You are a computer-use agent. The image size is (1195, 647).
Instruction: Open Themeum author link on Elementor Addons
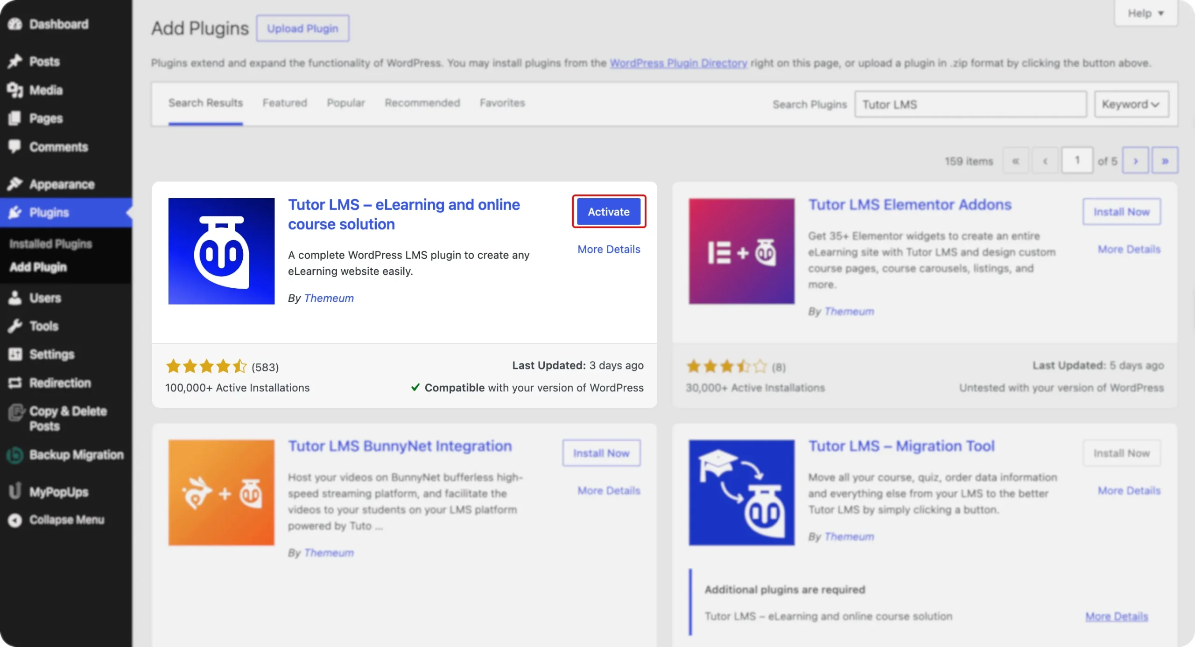pos(849,311)
